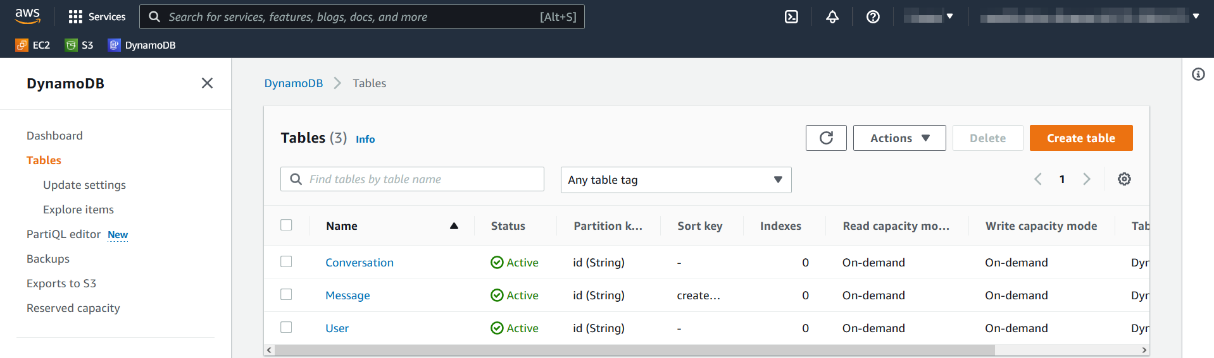The image size is (1214, 358).
Task: Click the Delete button
Action: click(987, 138)
